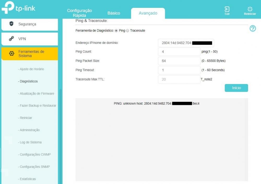
Task: Click the Sair logout icon
Action: tap(227, 9)
